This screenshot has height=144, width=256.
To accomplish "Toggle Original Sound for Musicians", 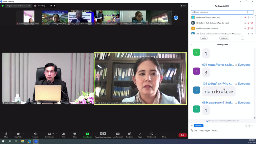I will 18,6.
